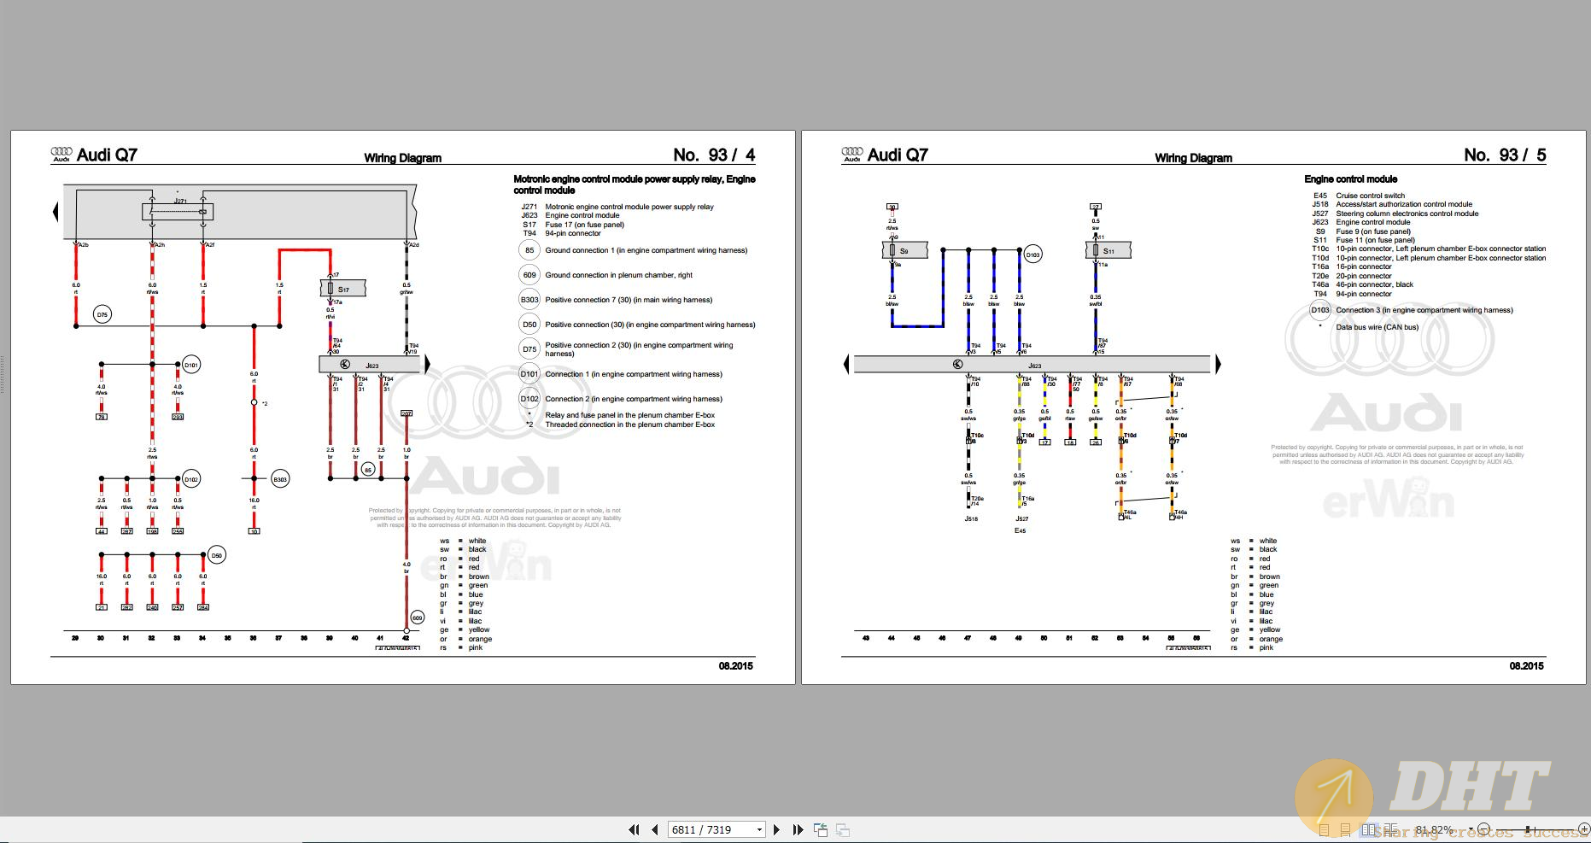The height and width of the screenshot is (843, 1591).
Task: Click the J271 relay symbol in the left diagram
Action: coord(178,211)
